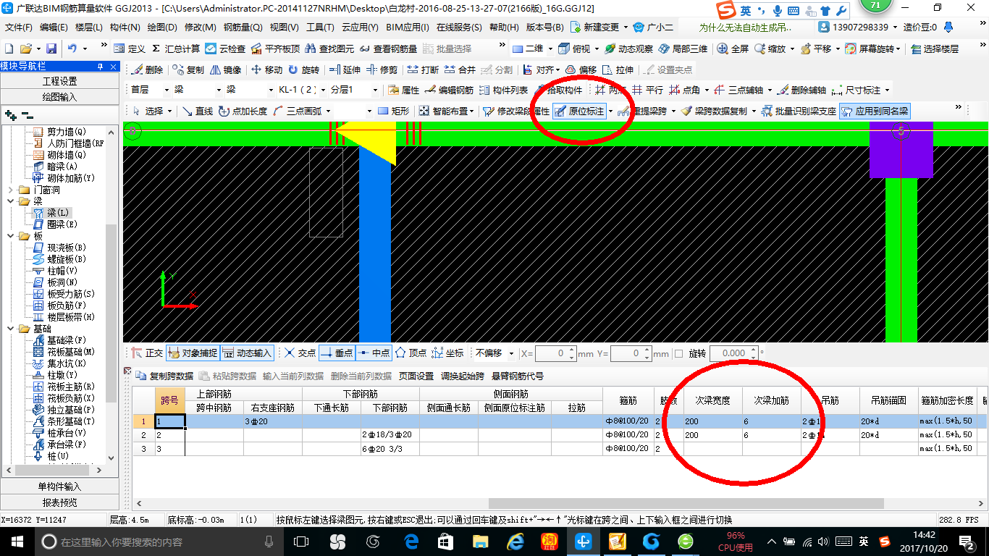The width and height of the screenshot is (989, 556).
Task: Open the 构件(N) menu
Action: click(125, 27)
